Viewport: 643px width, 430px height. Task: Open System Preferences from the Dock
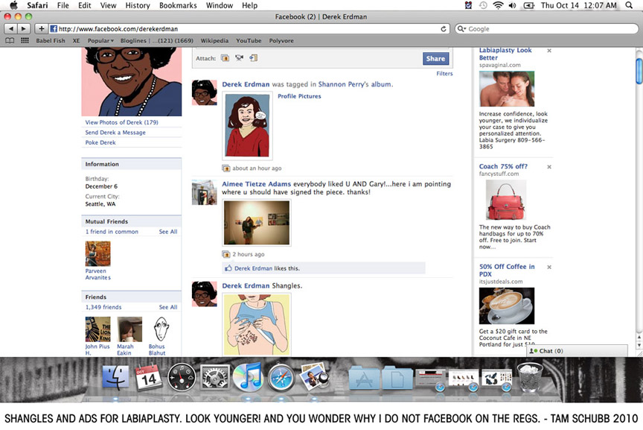(x=214, y=377)
